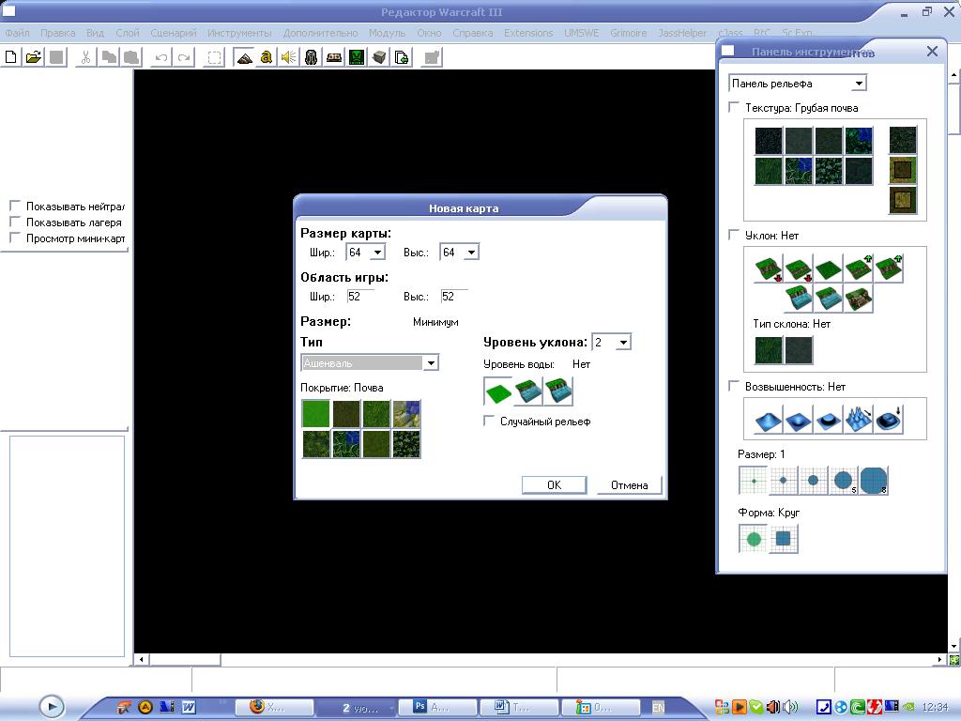Click the New map toolbar icon
This screenshot has height=721, width=961.
(x=11, y=57)
